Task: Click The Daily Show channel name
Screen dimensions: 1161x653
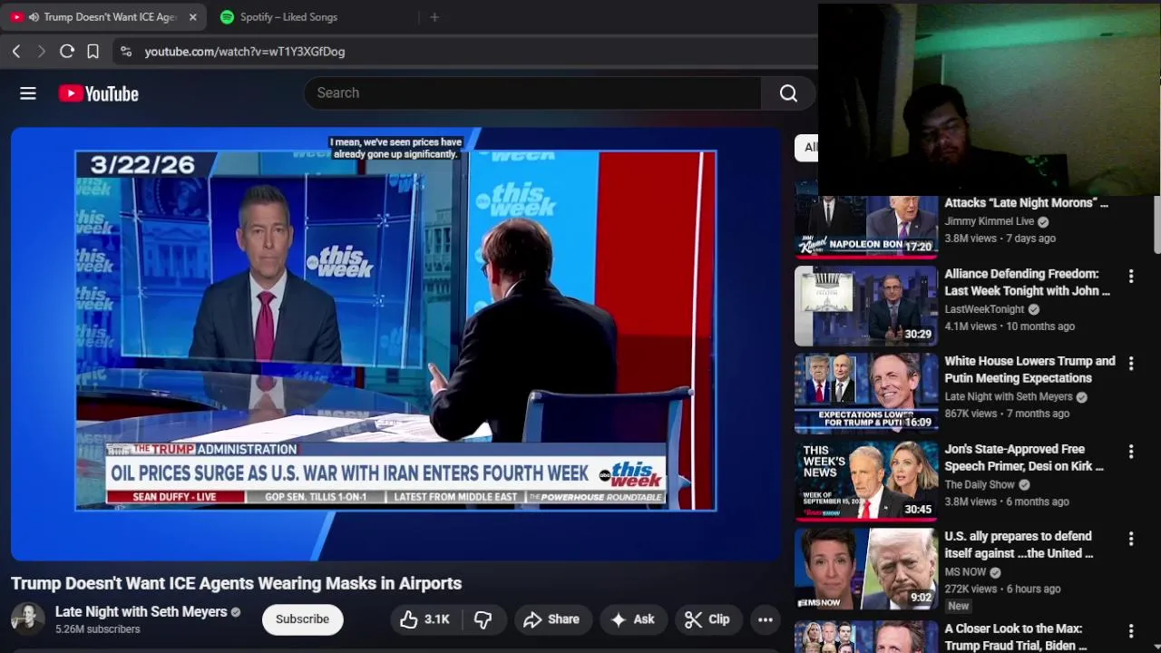Action: tap(980, 484)
